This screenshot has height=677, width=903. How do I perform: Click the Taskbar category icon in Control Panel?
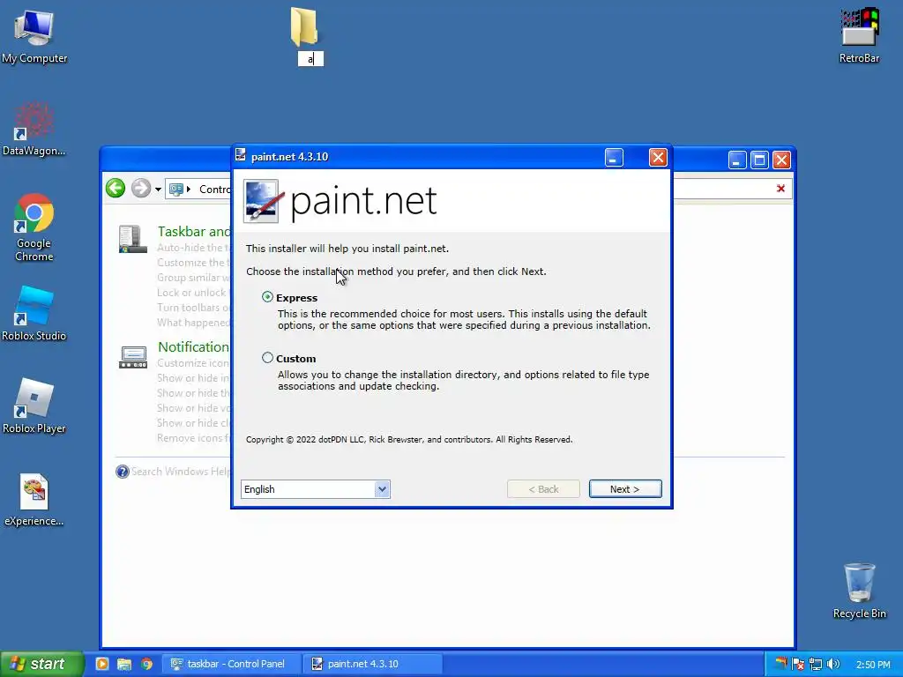click(x=132, y=239)
